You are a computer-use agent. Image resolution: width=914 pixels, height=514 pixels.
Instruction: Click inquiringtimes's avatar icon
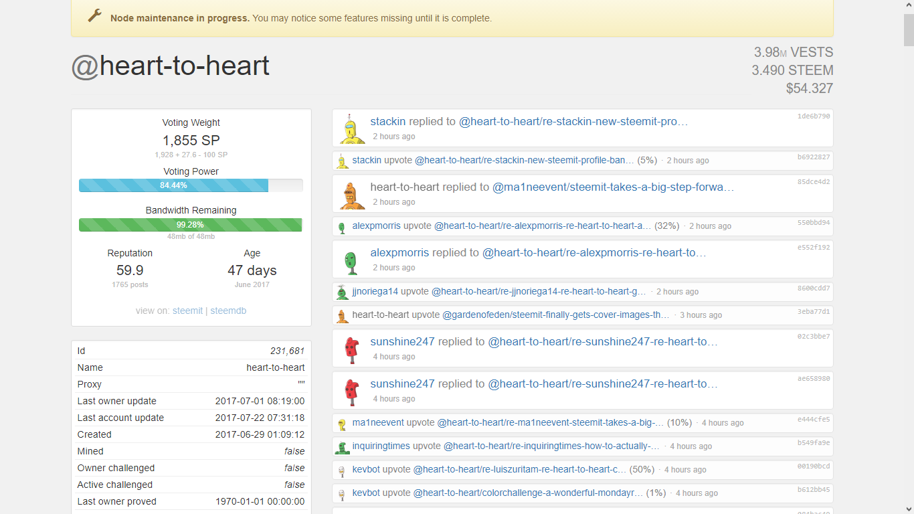pyautogui.click(x=340, y=446)
